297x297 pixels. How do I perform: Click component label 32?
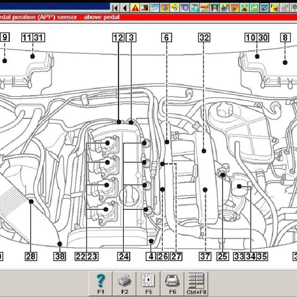point(204,37)
